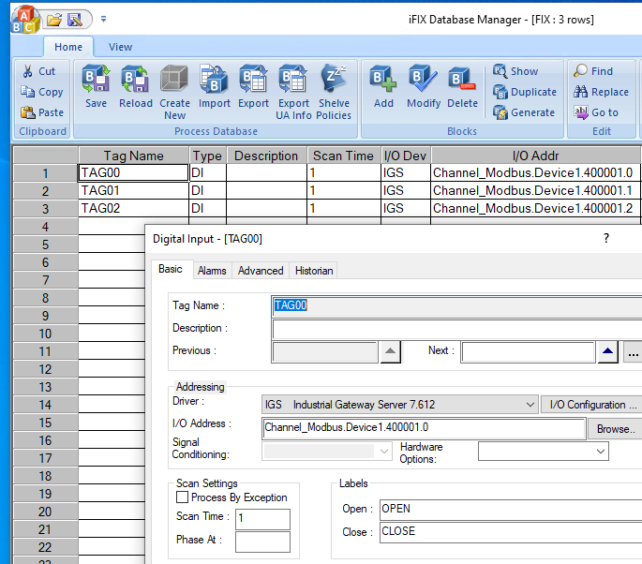This screenshot has width=642, height=564.
Task: Export the process database
Action: (253, 86)
